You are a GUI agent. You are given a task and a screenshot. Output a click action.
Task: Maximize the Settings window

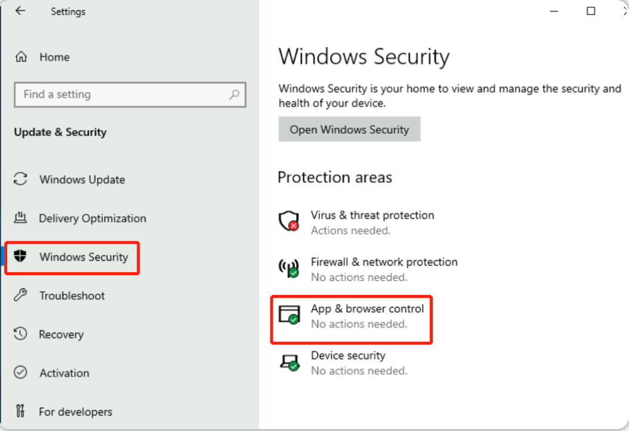click(590, 11)
